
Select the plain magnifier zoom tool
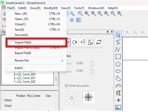tap(81, 14)
